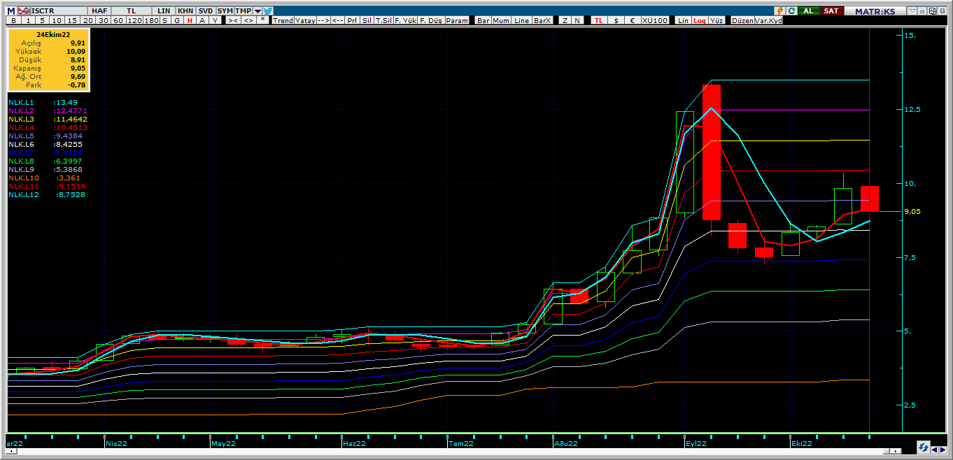This screenshot has height=460, width=953.
Task: Click the Sil delete tool
Action: (x=367, y=20)
